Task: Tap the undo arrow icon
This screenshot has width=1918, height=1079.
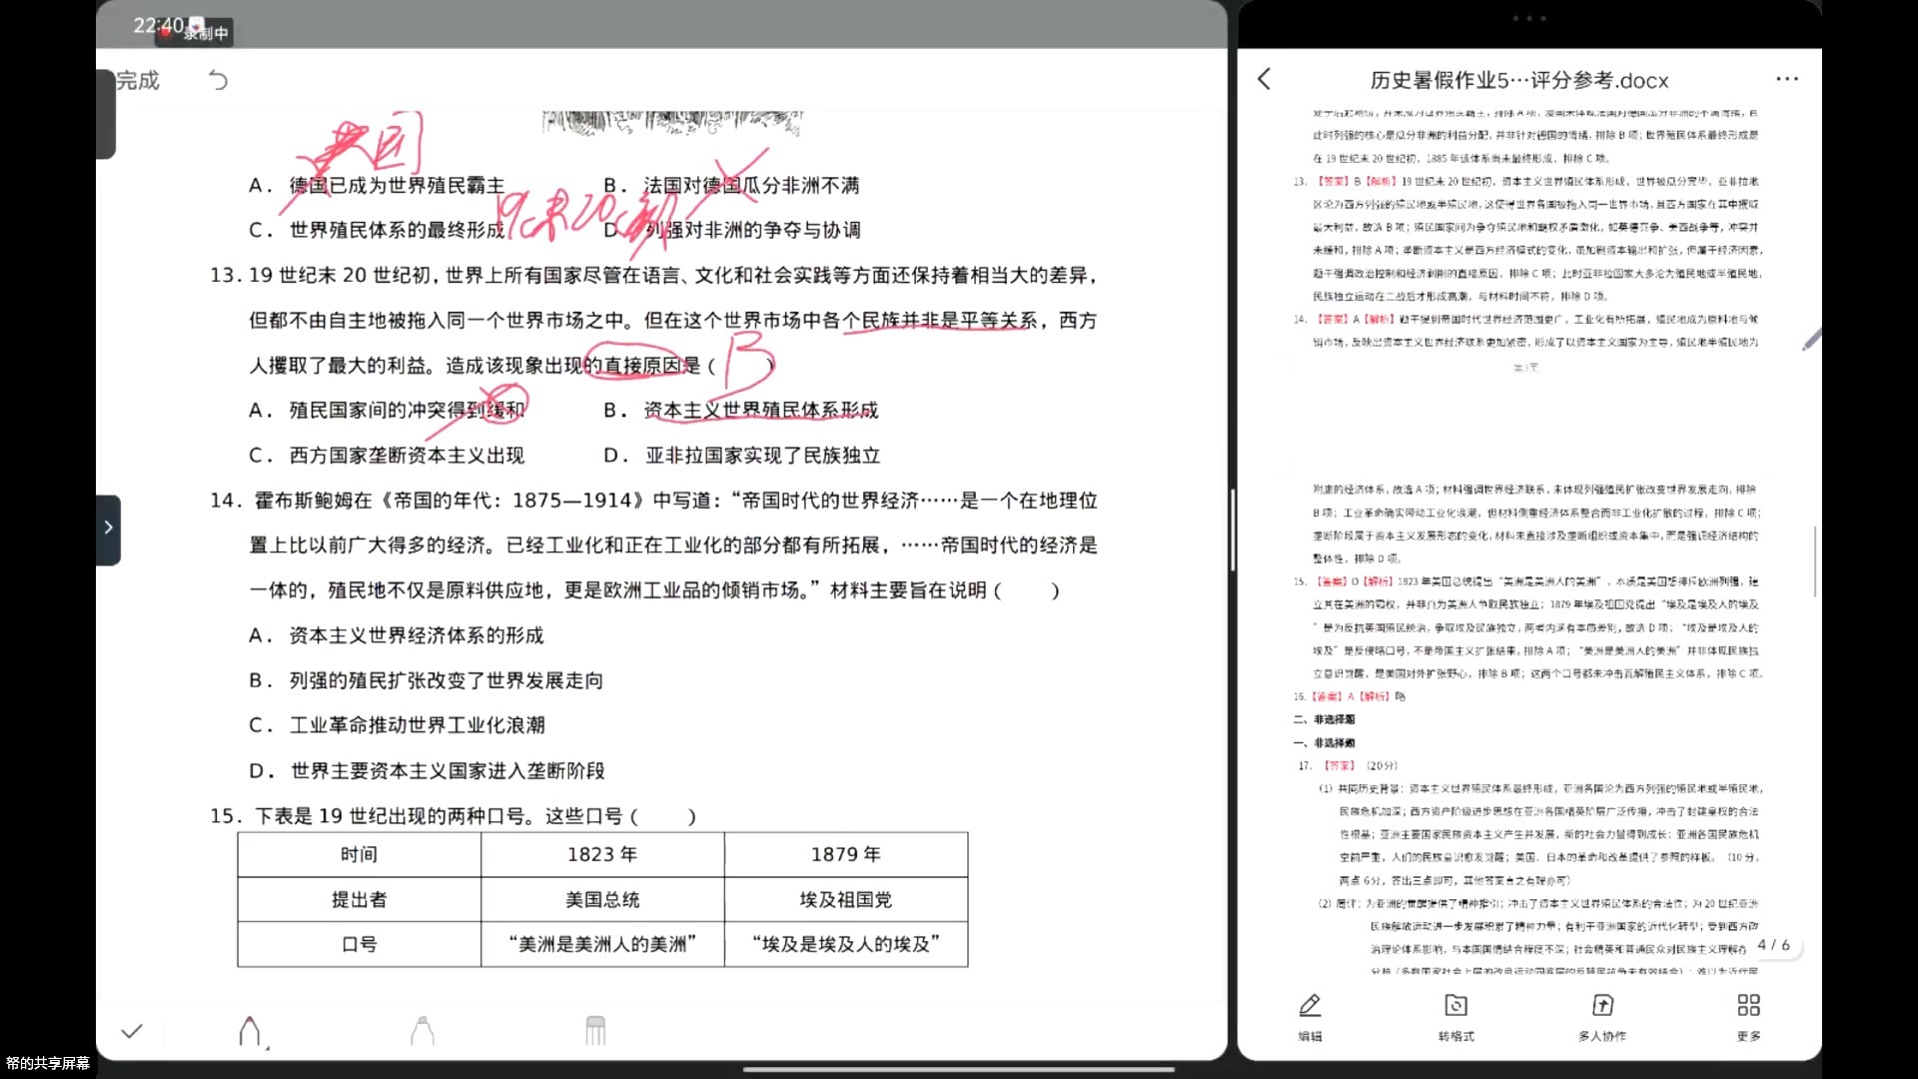Action: (x=218, y=80)
